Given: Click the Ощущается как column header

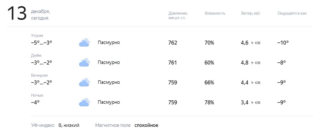Looking at the screenshot, I should 292,13.
